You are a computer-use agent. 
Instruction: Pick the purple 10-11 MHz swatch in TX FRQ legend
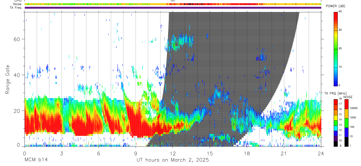(x=335, y=138)
